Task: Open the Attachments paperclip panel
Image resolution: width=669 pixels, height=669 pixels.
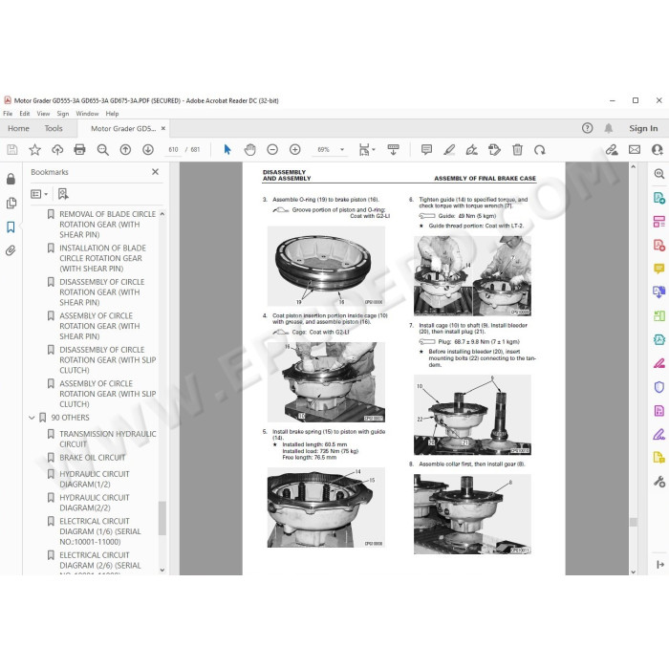Action: pyautogui.click(x=11, y=250)
